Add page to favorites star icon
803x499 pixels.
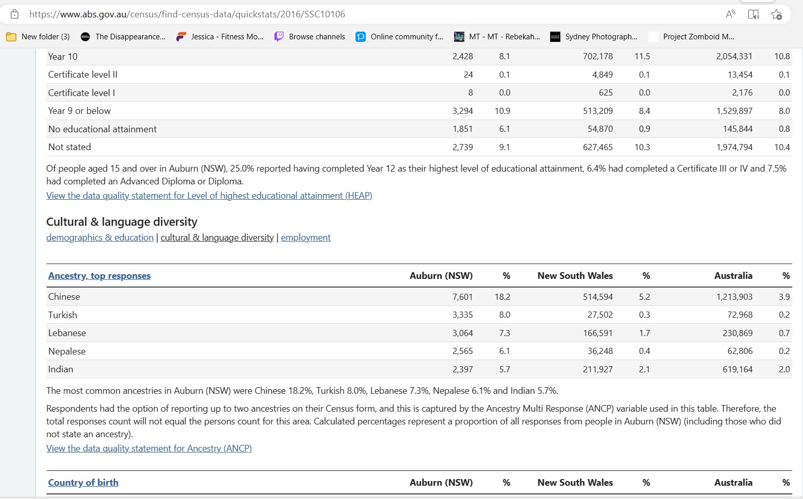click(776, 14)
